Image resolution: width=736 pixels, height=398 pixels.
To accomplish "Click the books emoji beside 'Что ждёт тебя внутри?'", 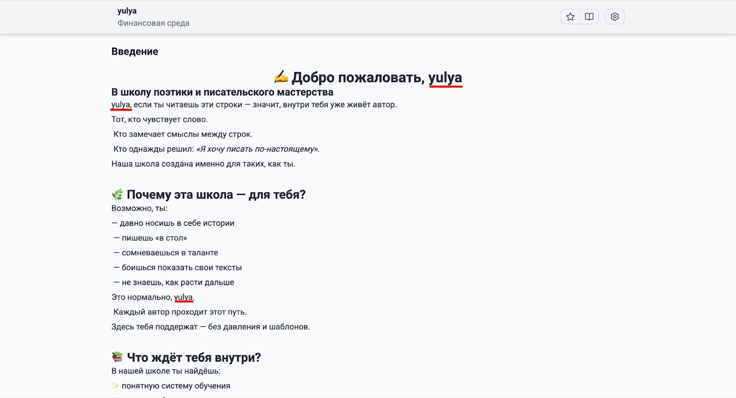I will [117, 358].
